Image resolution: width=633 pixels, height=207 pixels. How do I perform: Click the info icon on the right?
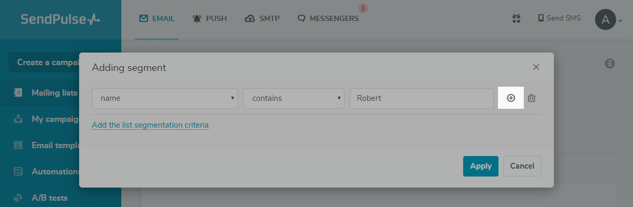[610, 63]
